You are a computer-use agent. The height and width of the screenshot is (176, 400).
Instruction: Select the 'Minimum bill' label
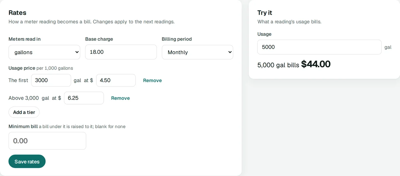click(23, 127)
